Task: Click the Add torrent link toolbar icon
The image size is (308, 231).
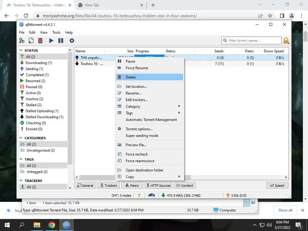Action: click(x=22, y=41)
